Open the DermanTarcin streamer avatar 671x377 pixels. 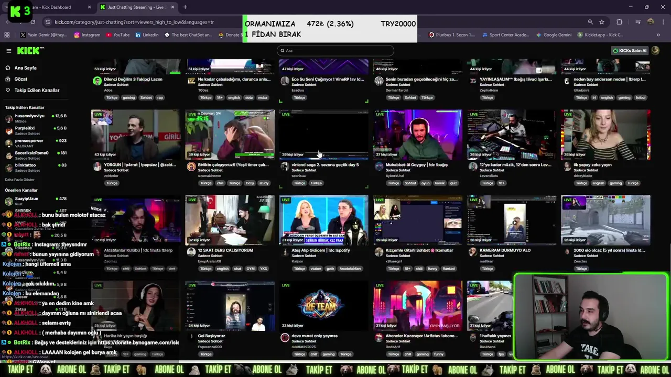[x=379, y=81]
